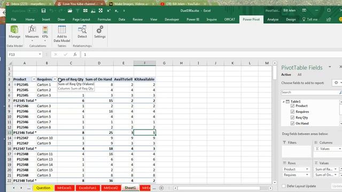
Task: Click the Share icon in the ribbon
Action: [329, 19]
